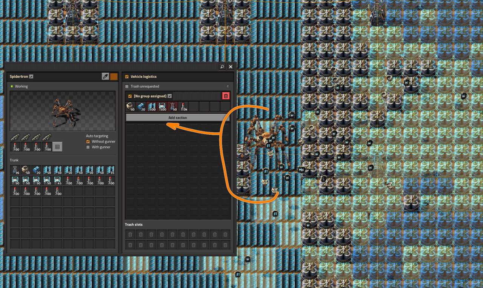Viewport: 483px width, 288px height.
Task: Toggle Auto targeting Without gunner checkbox
Action: [88, 141]
